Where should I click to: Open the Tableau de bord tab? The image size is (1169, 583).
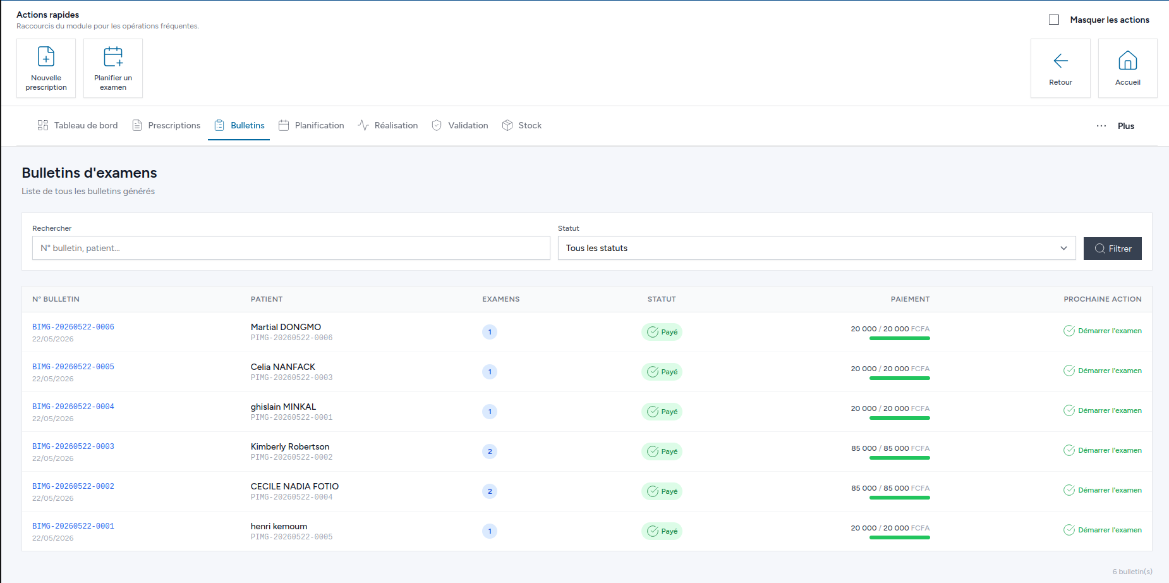pyautogui.click(x=78, y=125)
